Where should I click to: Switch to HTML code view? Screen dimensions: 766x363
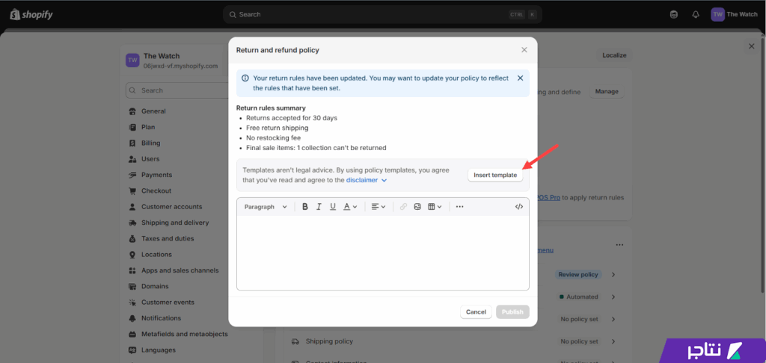(x=518, y=207)
